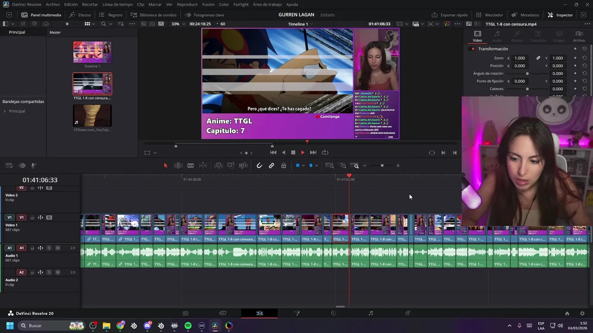This screenshot has width=593, height=333.
Task: Toggle Zoom X/Y link icon
Action: [538, 58]
